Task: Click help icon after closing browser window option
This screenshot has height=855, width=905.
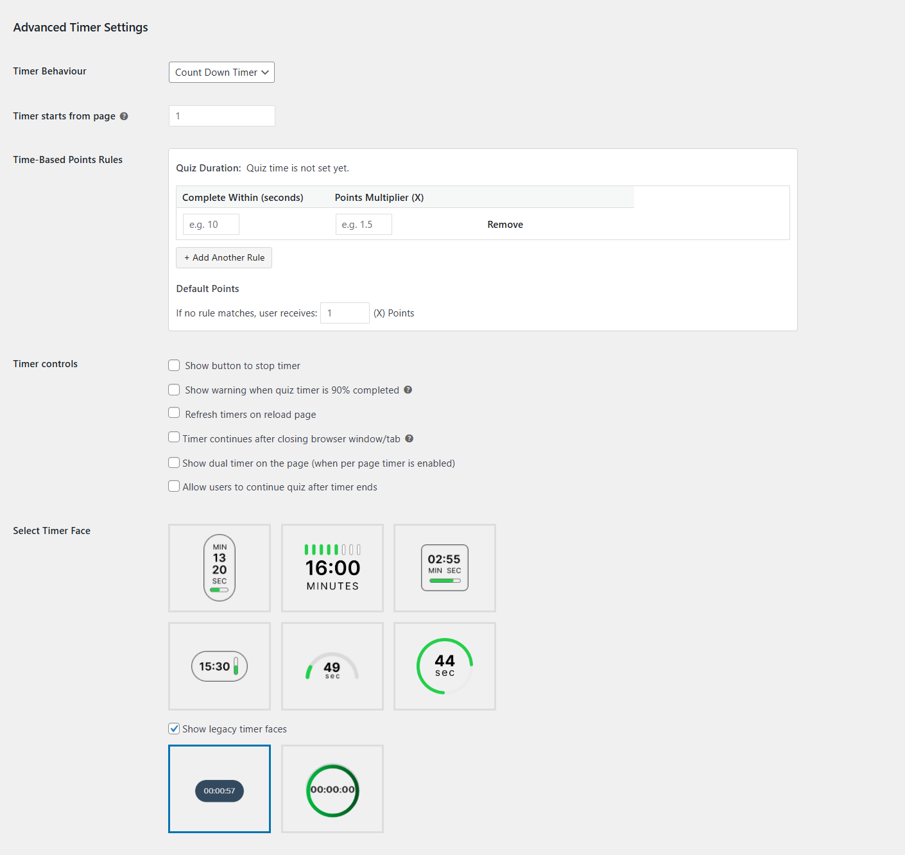Action: [409, 438]
